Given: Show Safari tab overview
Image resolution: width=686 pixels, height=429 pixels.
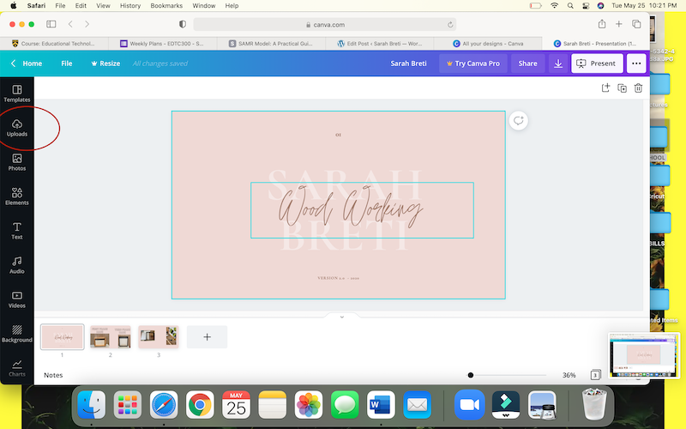Looking at the screenshot, I should pos(636,24).
